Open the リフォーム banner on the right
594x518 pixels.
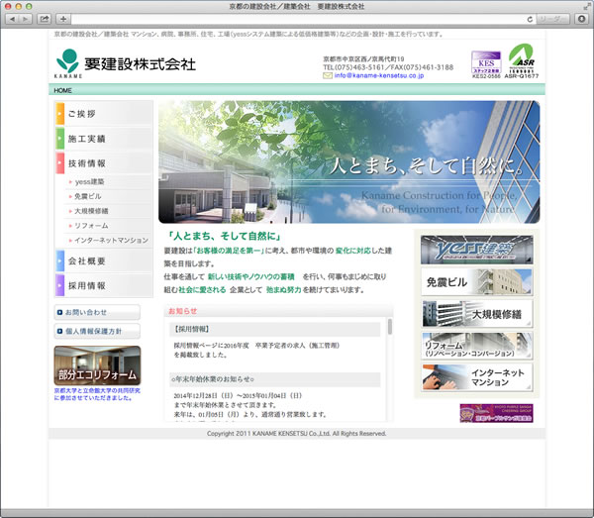(476, 346)
